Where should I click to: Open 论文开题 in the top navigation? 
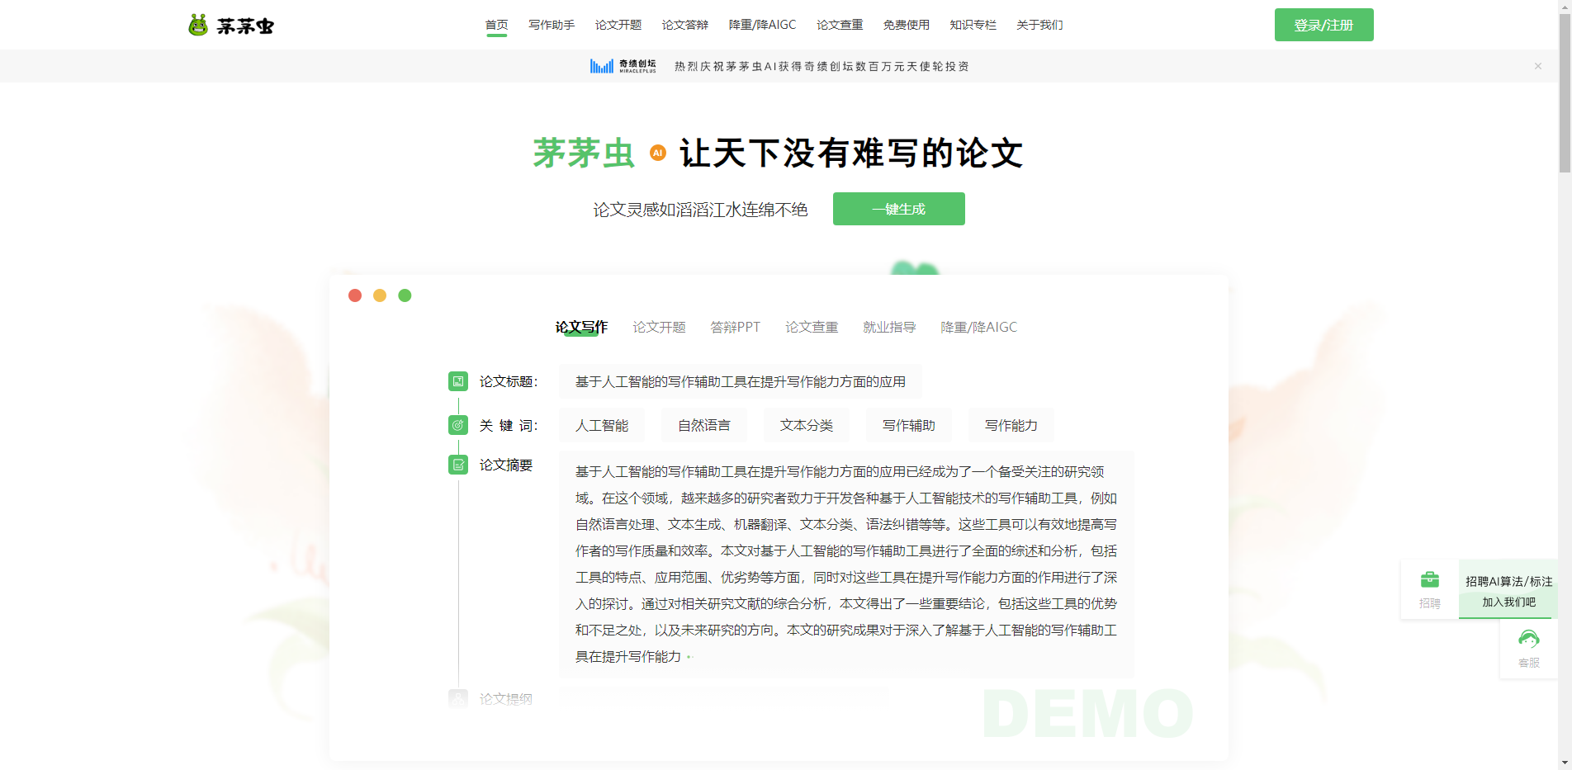pyautogui.click(x=618, y=25)
